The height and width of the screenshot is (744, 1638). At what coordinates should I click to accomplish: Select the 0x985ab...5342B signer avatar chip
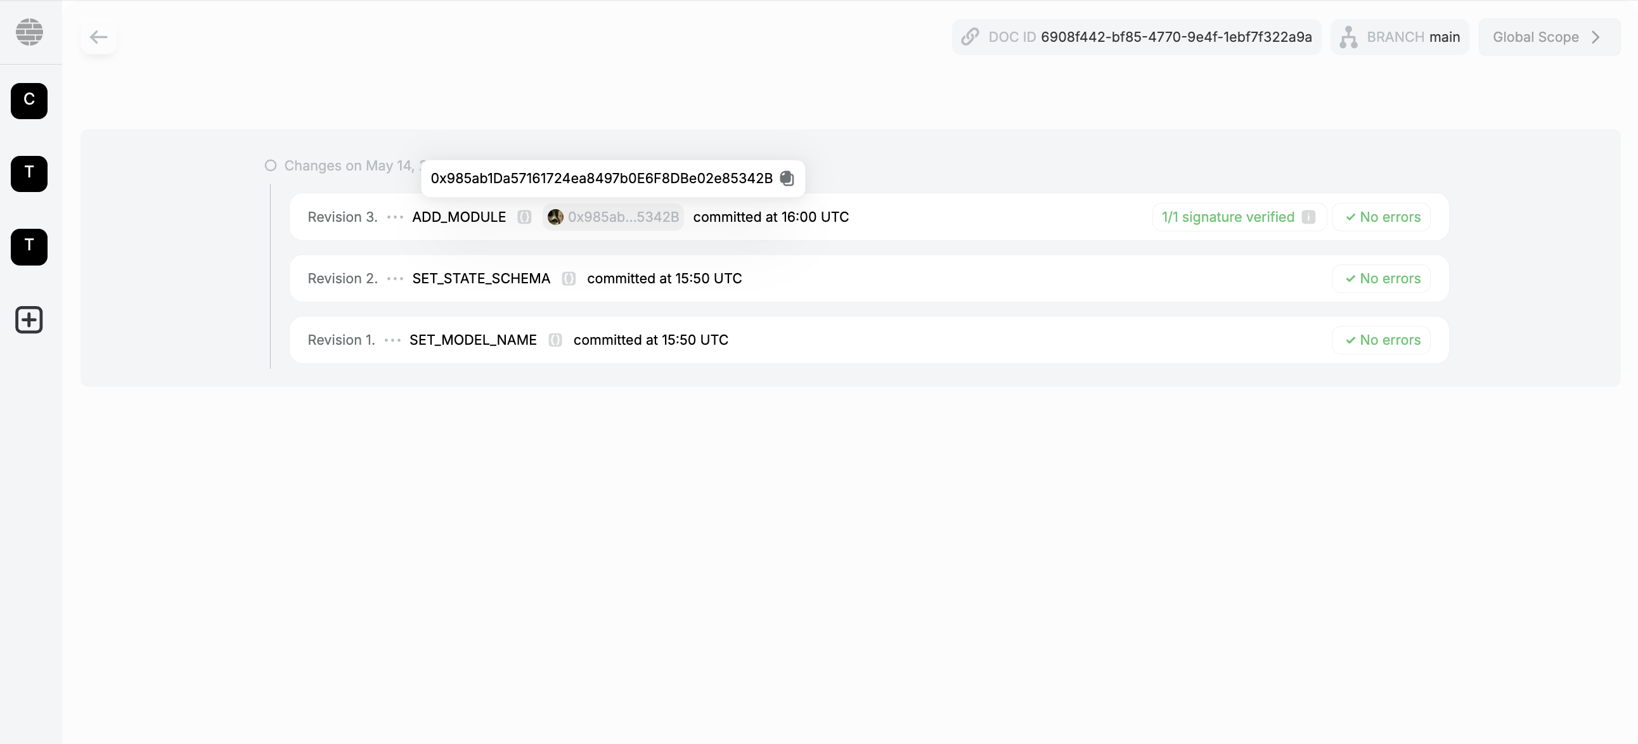(x=612, y=217)
